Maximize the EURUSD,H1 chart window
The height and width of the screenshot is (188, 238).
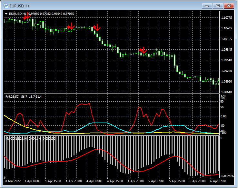tap(218, 6)
